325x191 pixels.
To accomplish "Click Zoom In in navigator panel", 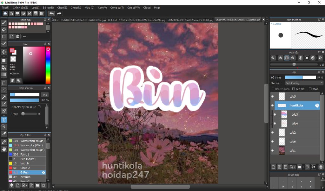I will coord(281,58).
